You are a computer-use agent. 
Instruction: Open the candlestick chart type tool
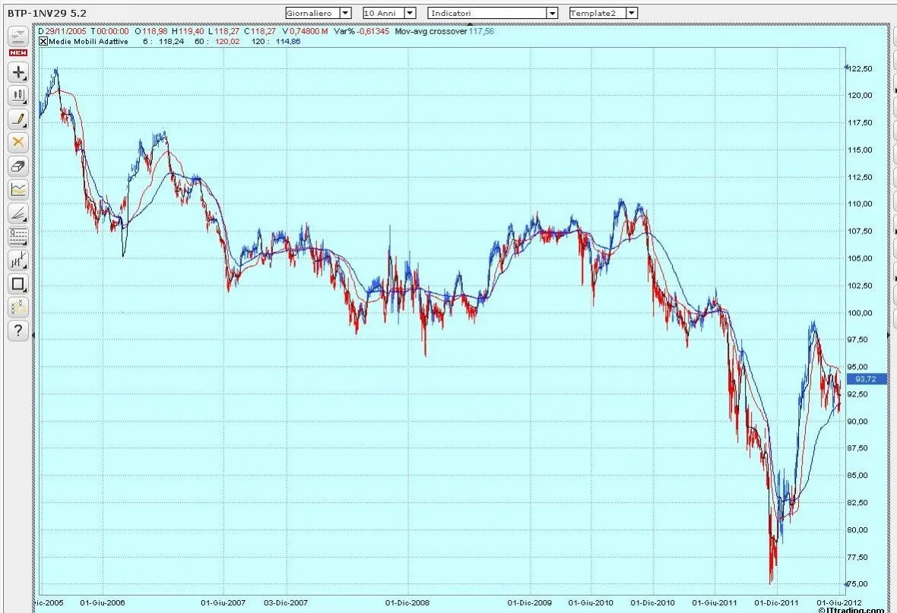coord(17,96)
